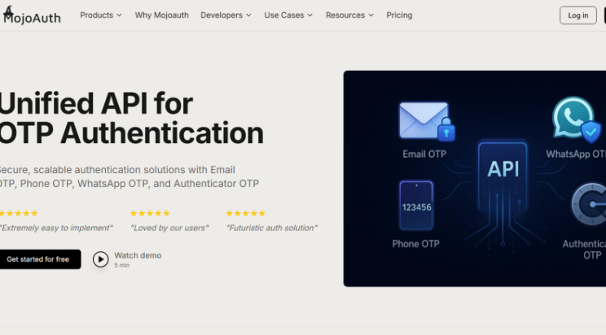Image resolution: width=606 pixels, height=335 pixels.
Task: Click Get started for free button
Action: pos(38,259)
